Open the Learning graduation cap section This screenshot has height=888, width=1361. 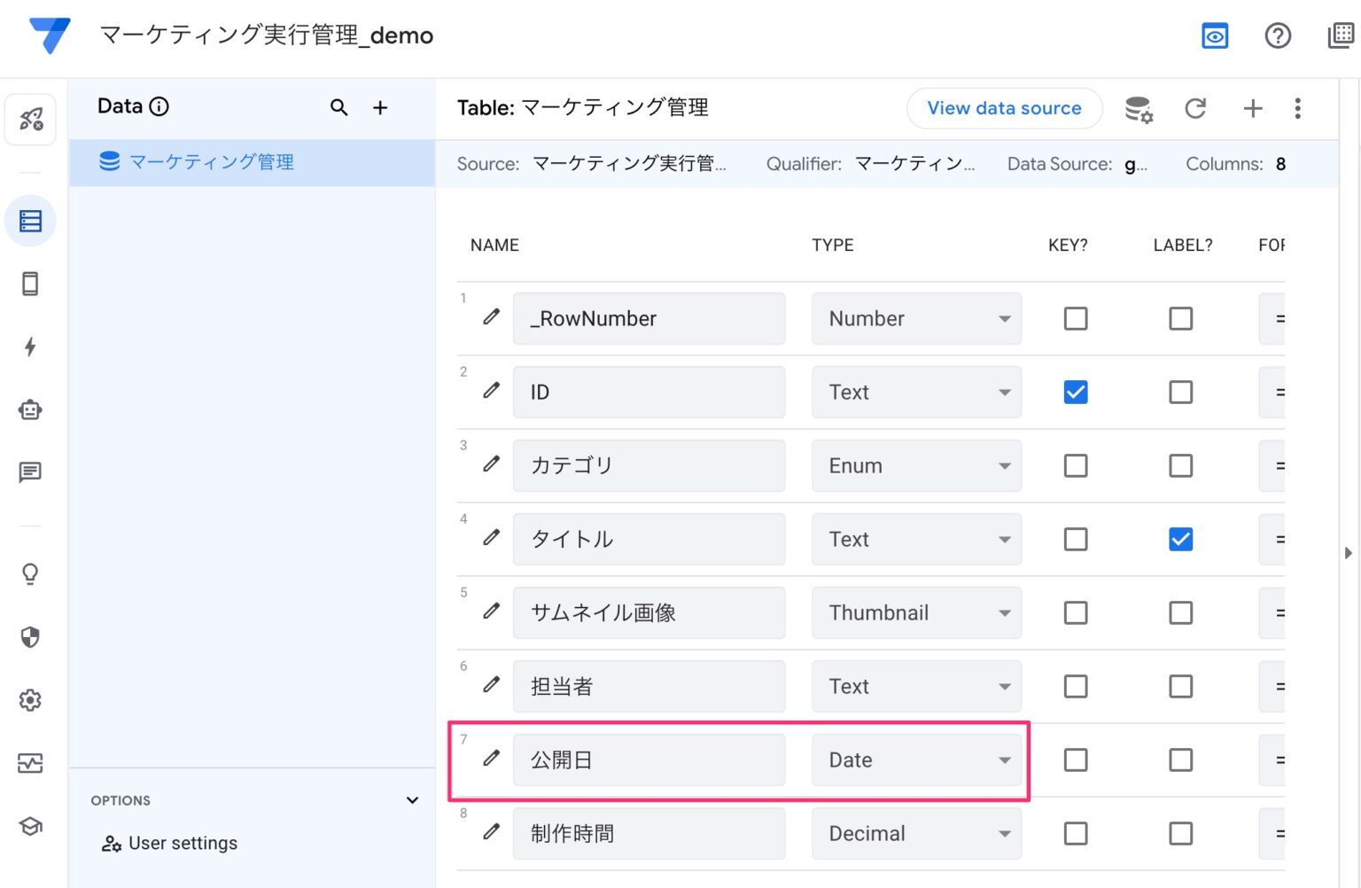30,826
